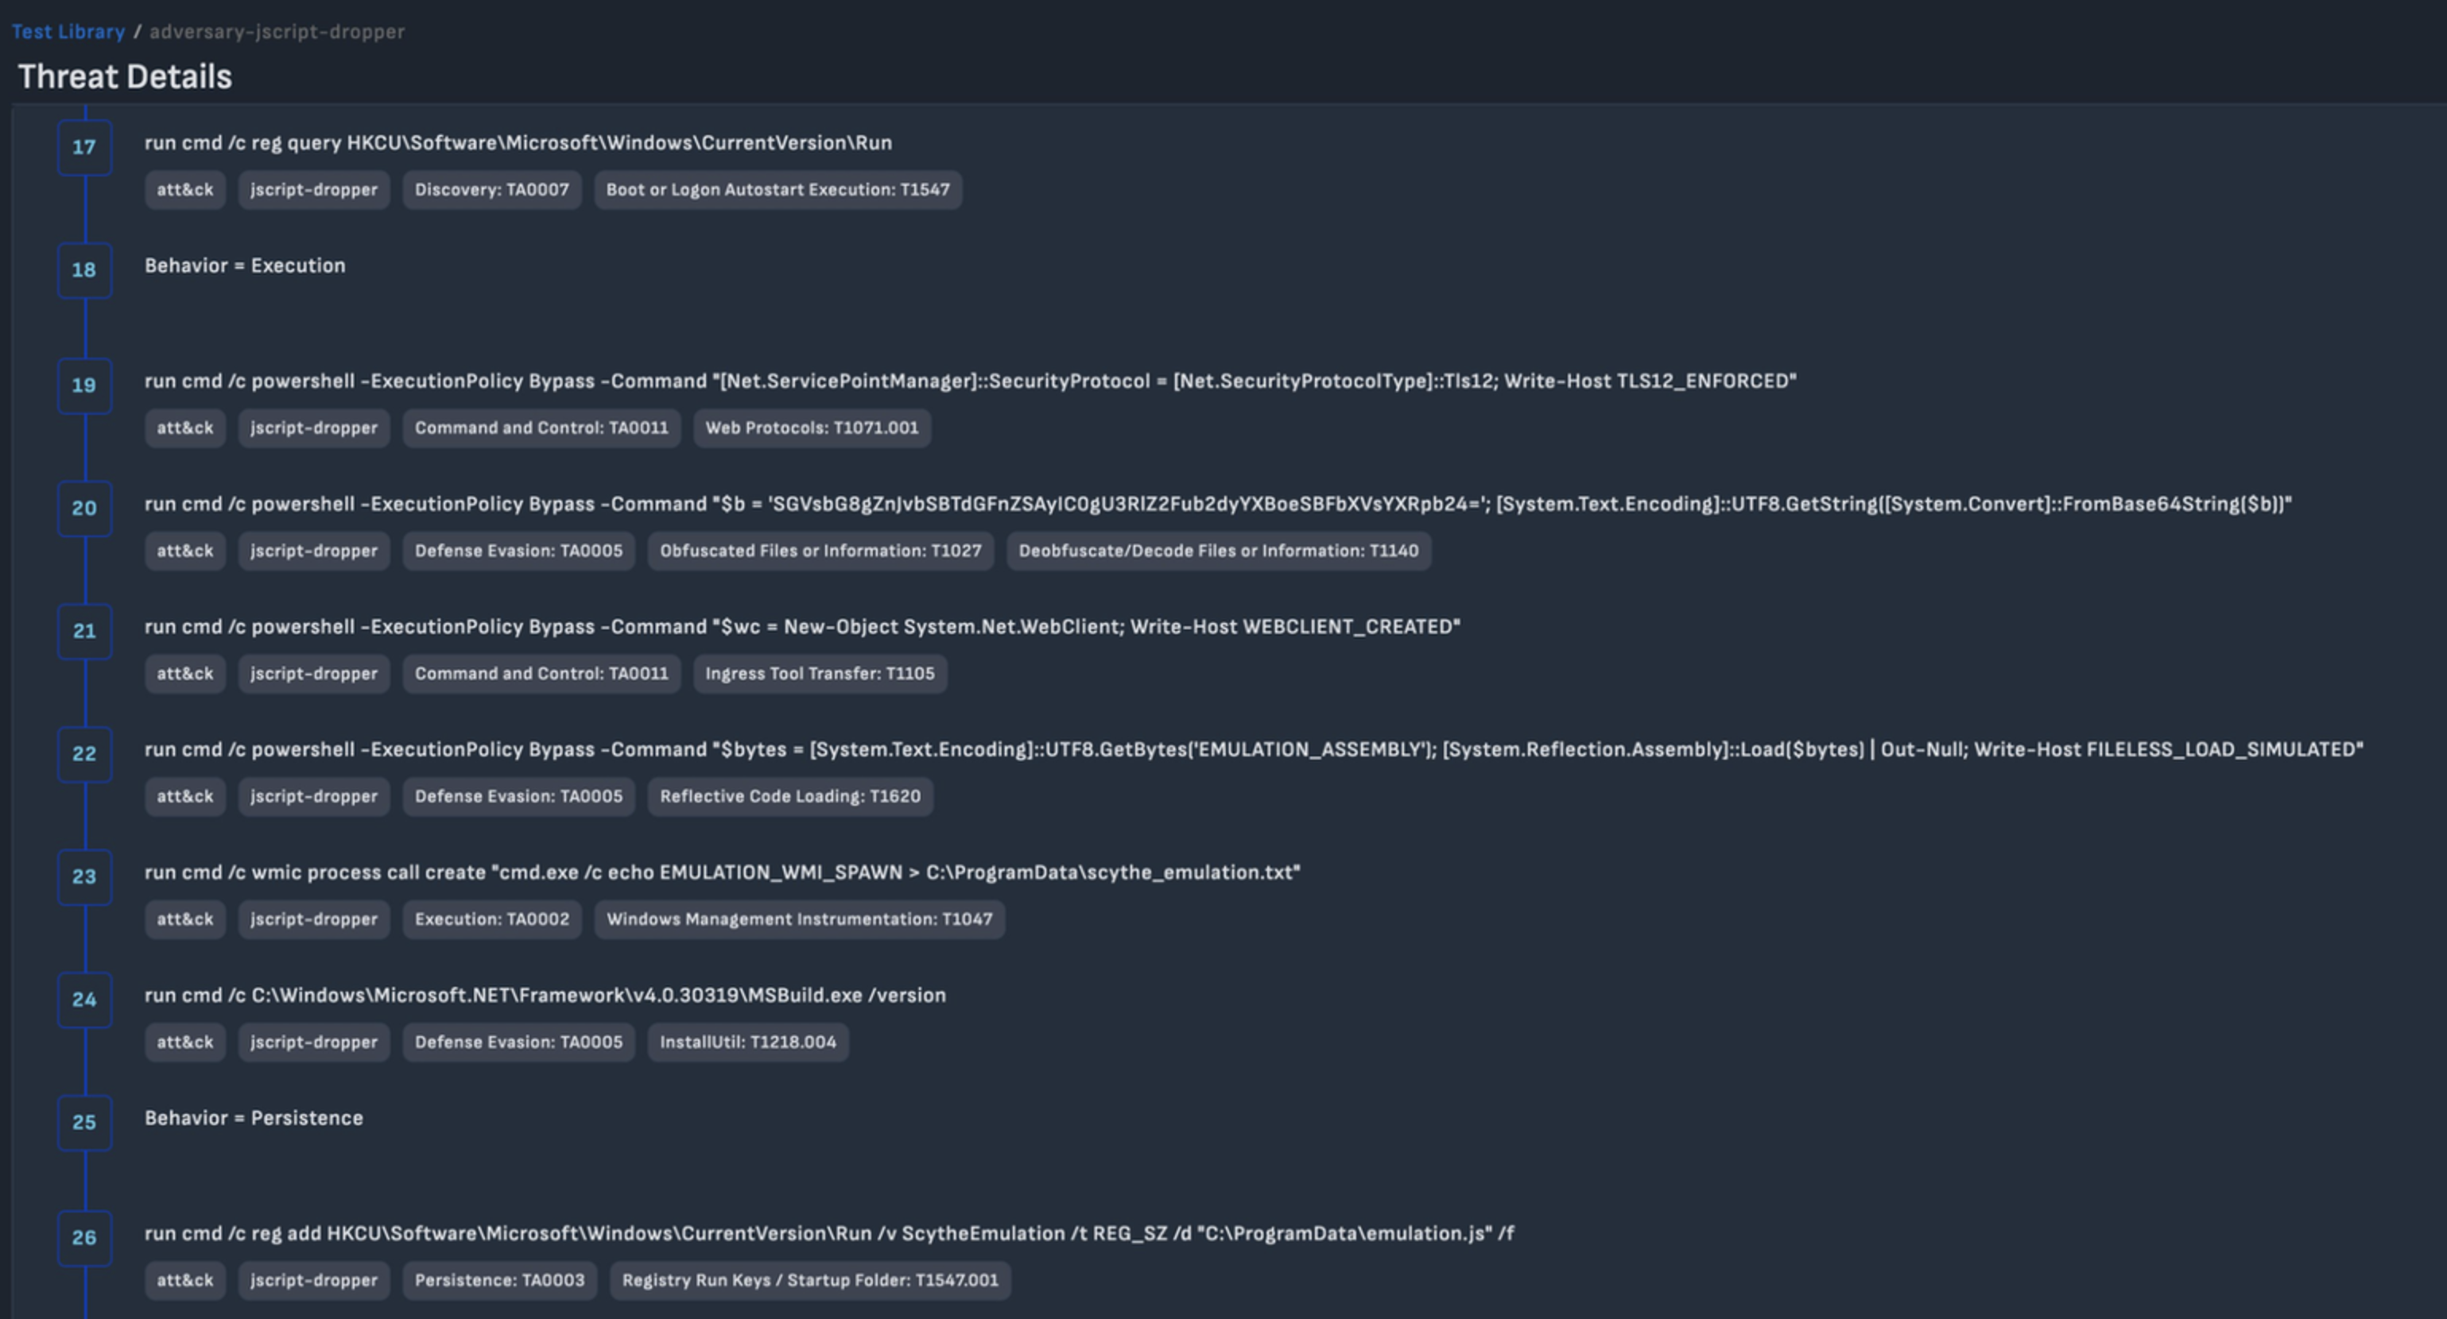Image resolution: width=2447 pixels, height=1319 pixels.
Task: Click step 25 Persistence marker
Action: tap(84, 1123)
